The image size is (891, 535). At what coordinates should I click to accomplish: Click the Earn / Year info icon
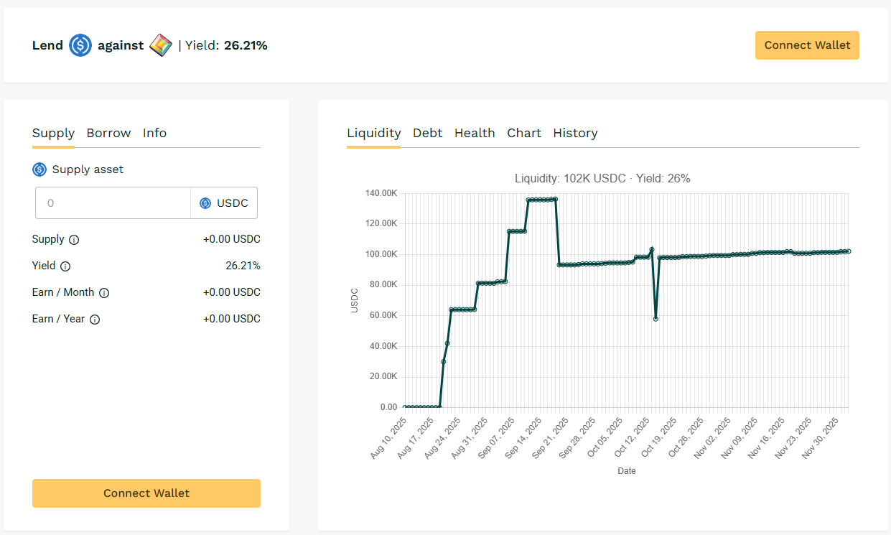click(95, 320)
